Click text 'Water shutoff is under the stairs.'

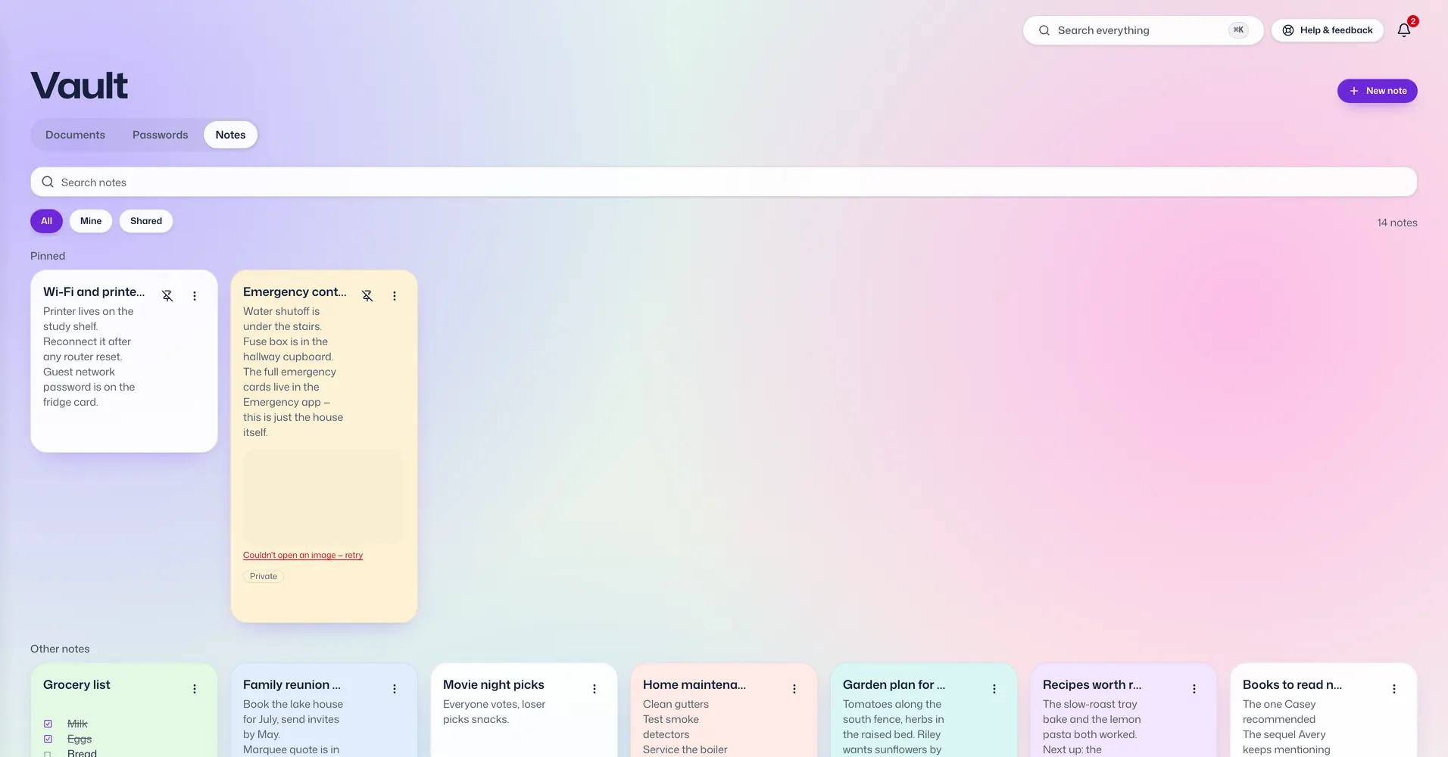(282, 319)
